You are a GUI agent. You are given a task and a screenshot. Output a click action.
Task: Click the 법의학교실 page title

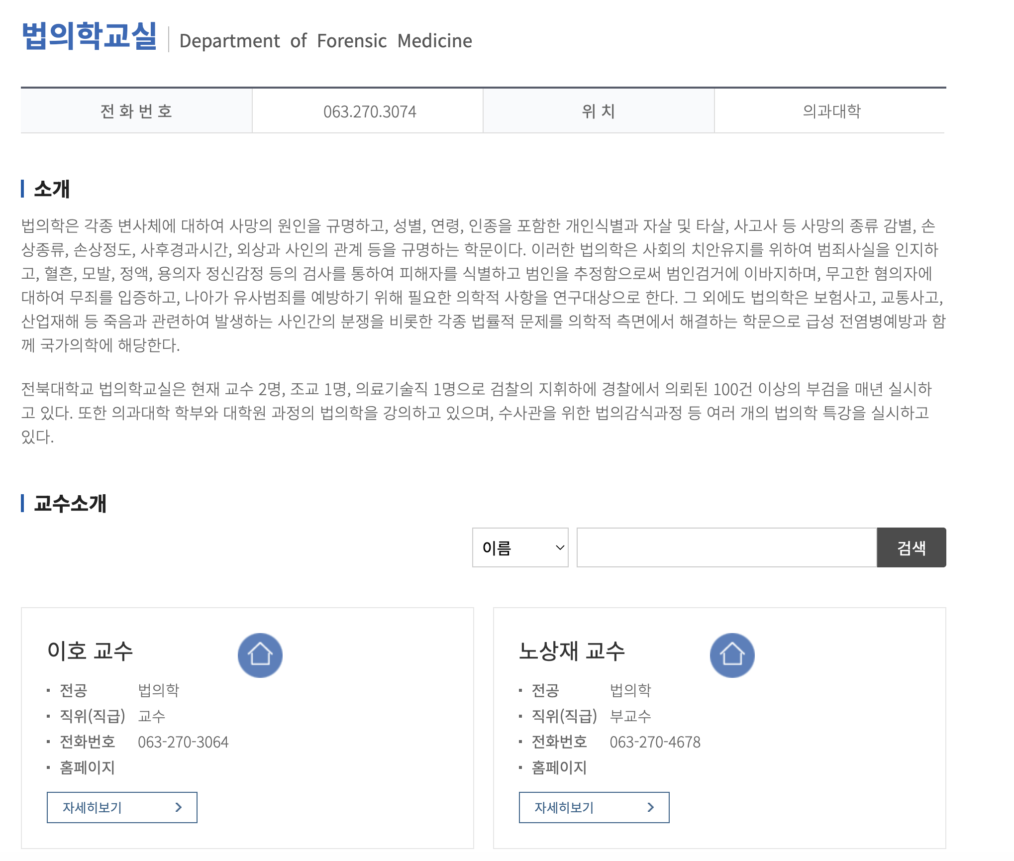tap(90, 36)
